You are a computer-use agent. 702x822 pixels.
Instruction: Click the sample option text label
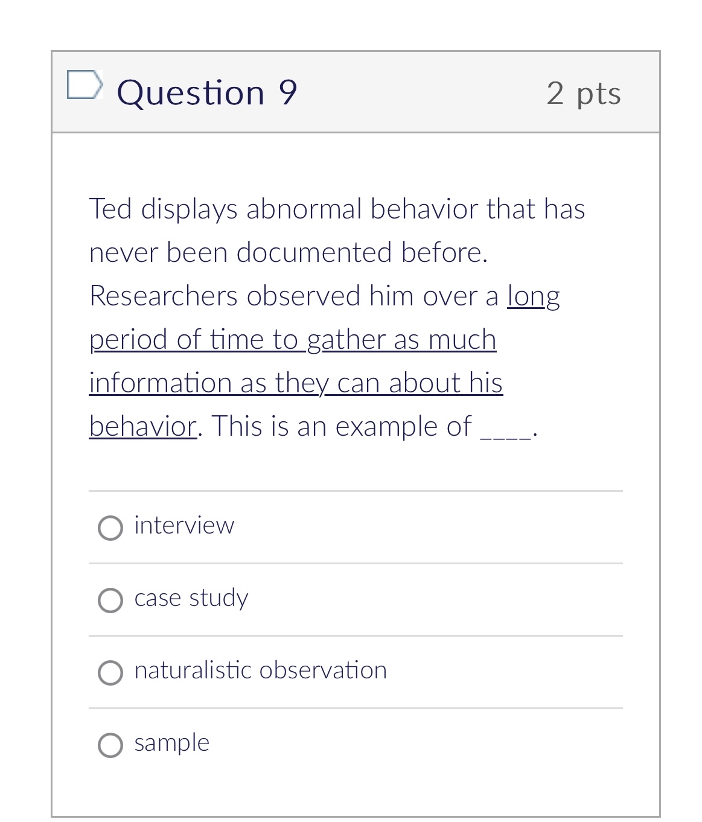tap(171, 743)
